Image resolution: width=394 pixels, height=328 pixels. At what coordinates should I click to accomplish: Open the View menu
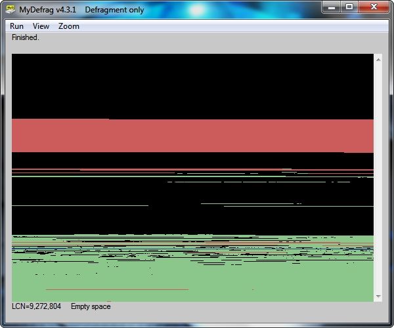point(41,26)
